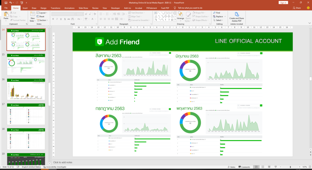312x170 pixels.
Task: Expand the Section dropdown
Action: click(x=42, y=20)
